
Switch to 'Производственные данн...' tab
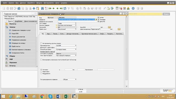[89, 34]
